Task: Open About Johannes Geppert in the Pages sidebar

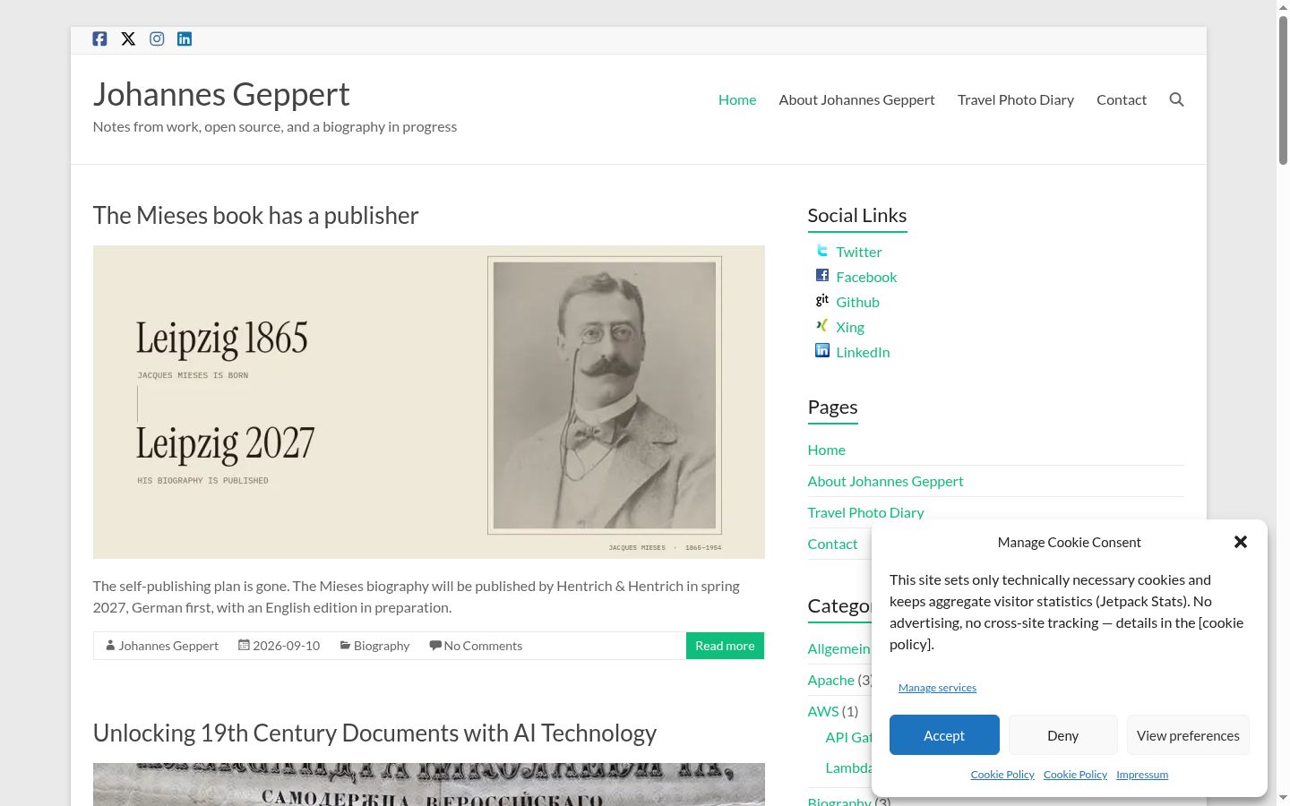Action: (886, 481)
